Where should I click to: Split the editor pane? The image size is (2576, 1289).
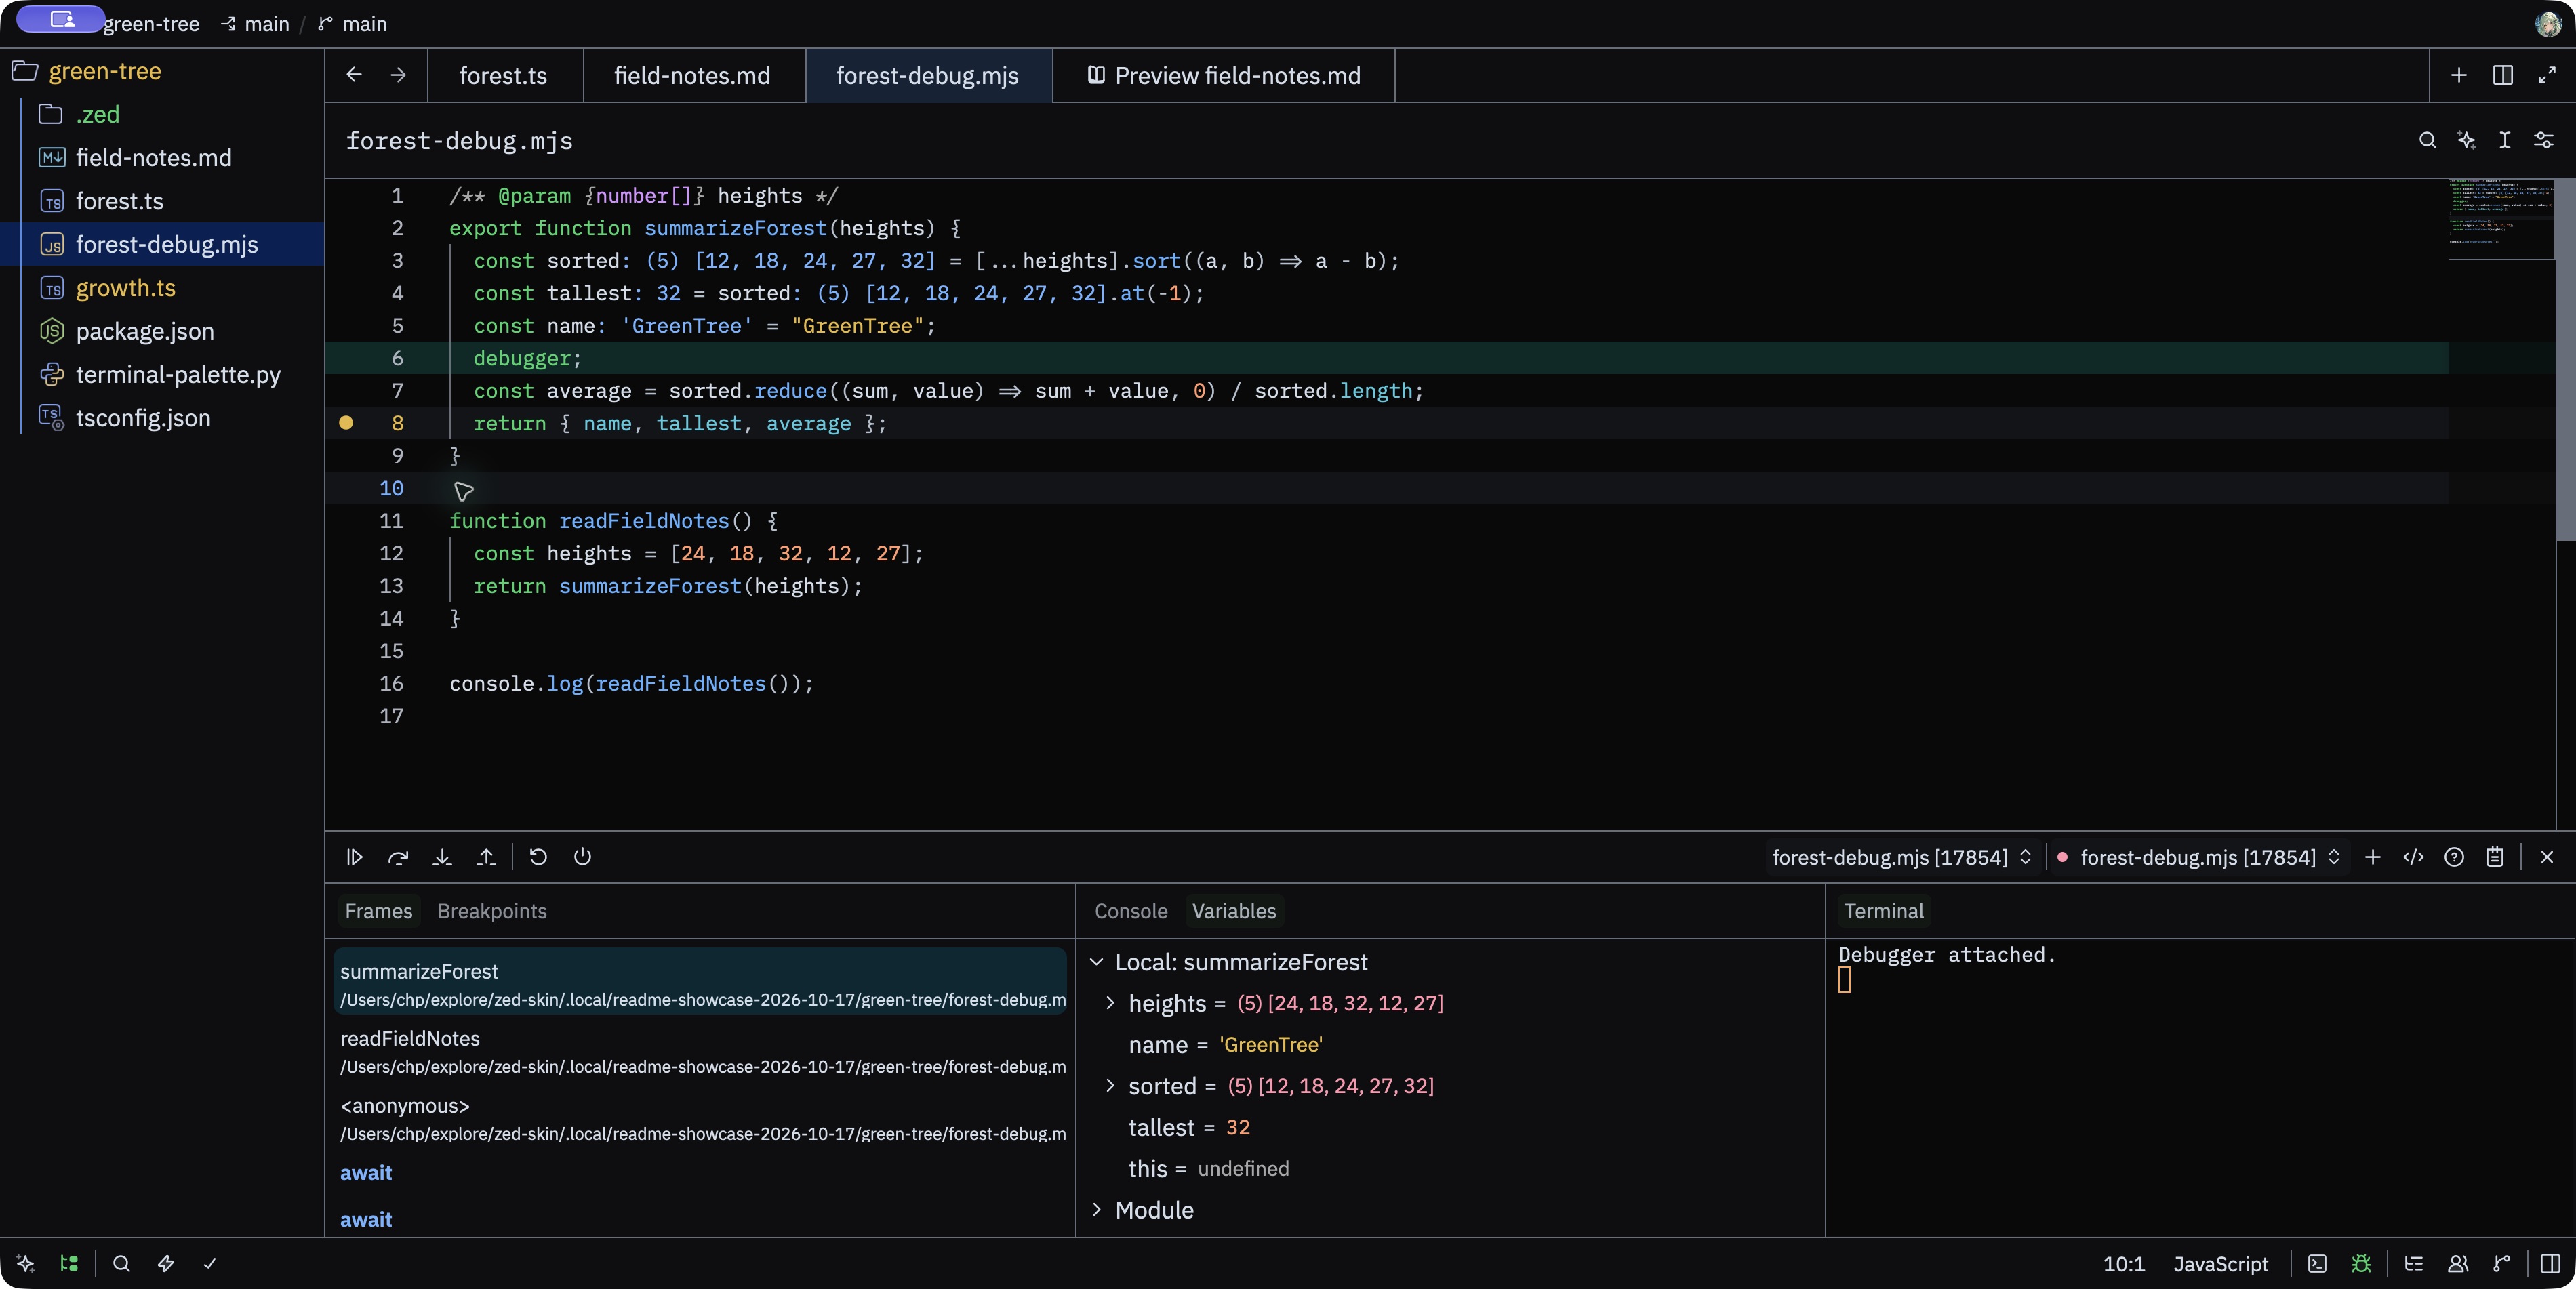[2503, 75]
